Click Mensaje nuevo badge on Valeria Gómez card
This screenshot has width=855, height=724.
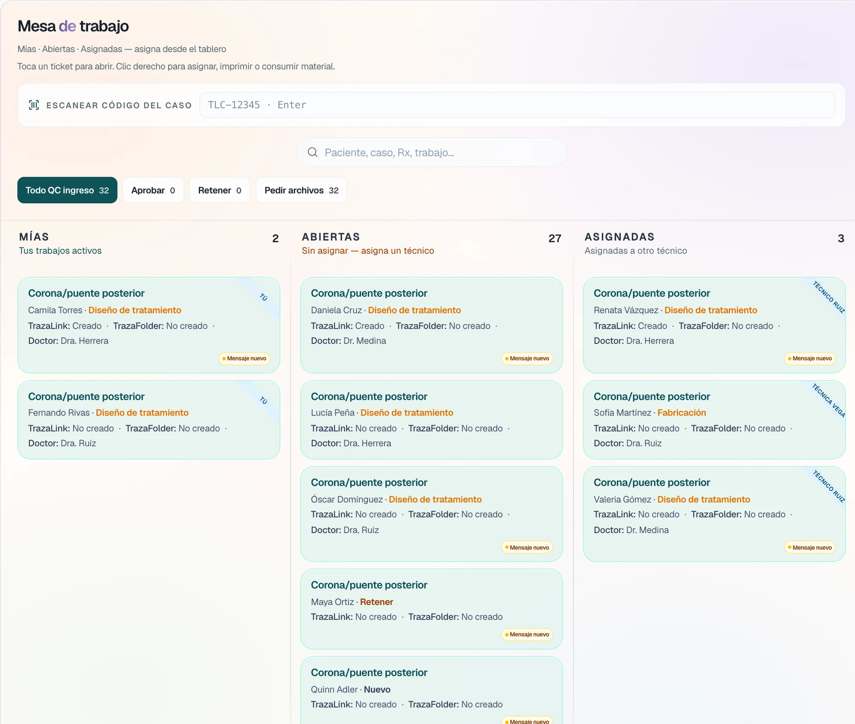click(x=810, y=547)
